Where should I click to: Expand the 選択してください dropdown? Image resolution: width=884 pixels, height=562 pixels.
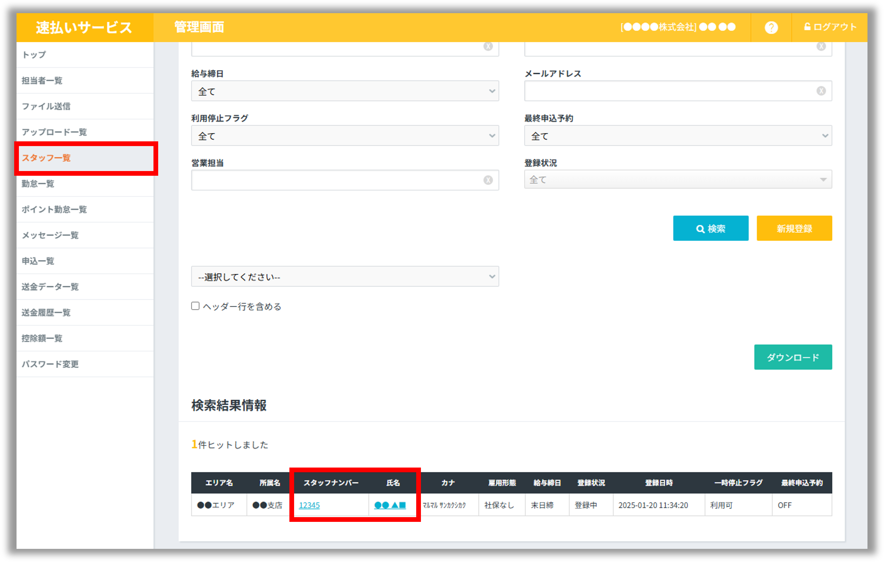(344, 276)
